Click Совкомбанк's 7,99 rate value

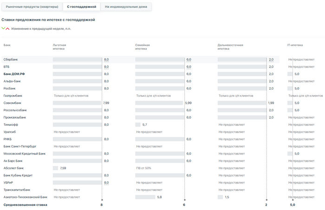point(106,103)
